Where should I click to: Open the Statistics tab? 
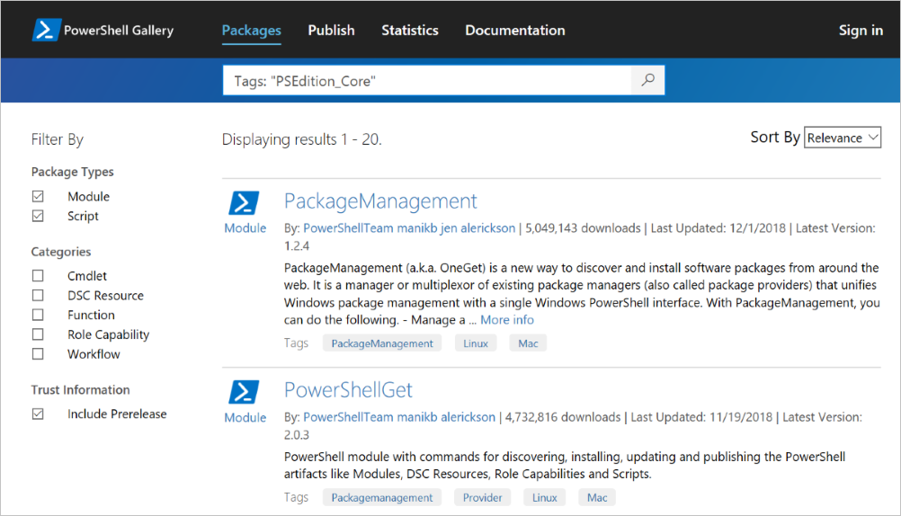point(410,31)
